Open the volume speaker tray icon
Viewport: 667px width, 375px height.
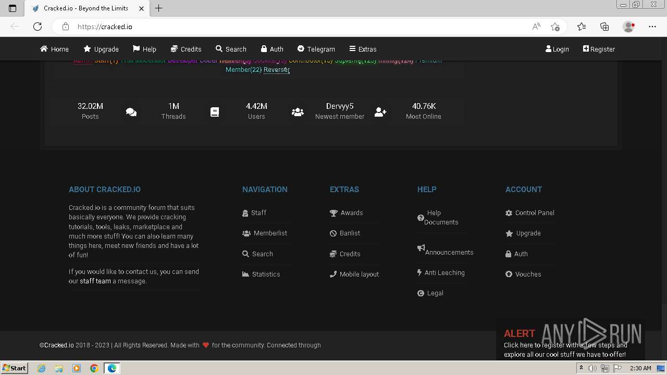pyautogui.click(x=592, y=368)
